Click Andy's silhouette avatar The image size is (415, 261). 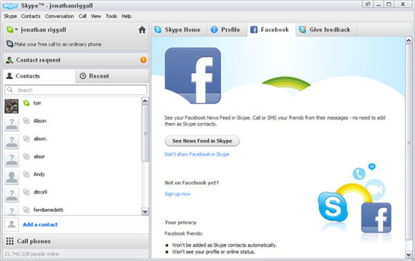(x=12, y=177)
